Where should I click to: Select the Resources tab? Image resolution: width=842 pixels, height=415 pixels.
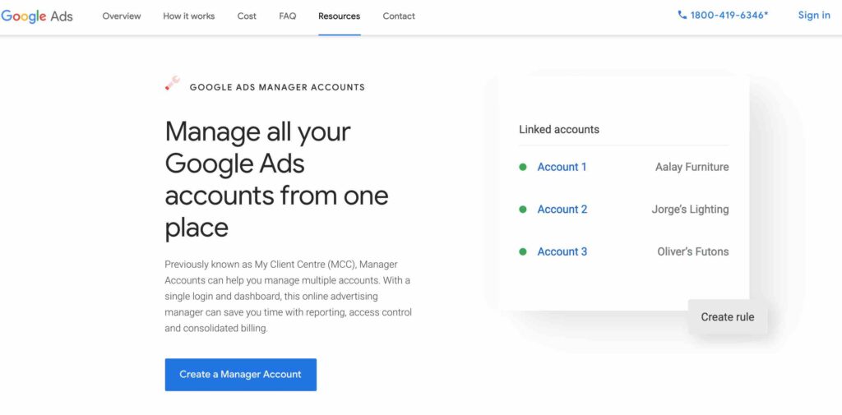click(339, 16)
